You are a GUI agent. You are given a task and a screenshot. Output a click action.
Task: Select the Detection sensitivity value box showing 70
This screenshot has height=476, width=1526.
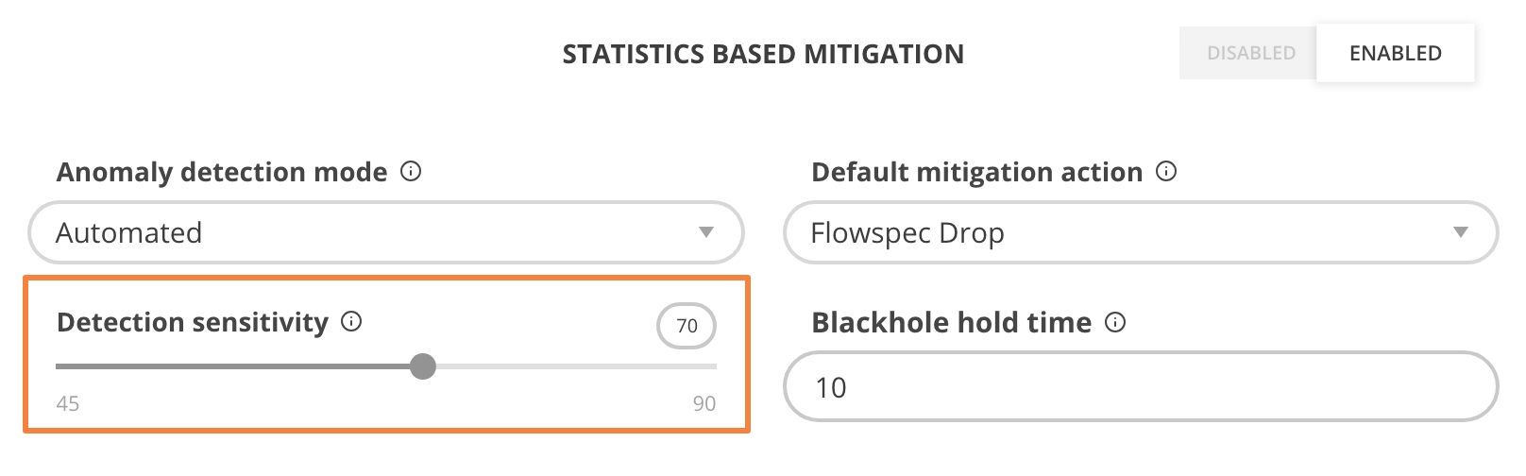click(x=687, y=326)
